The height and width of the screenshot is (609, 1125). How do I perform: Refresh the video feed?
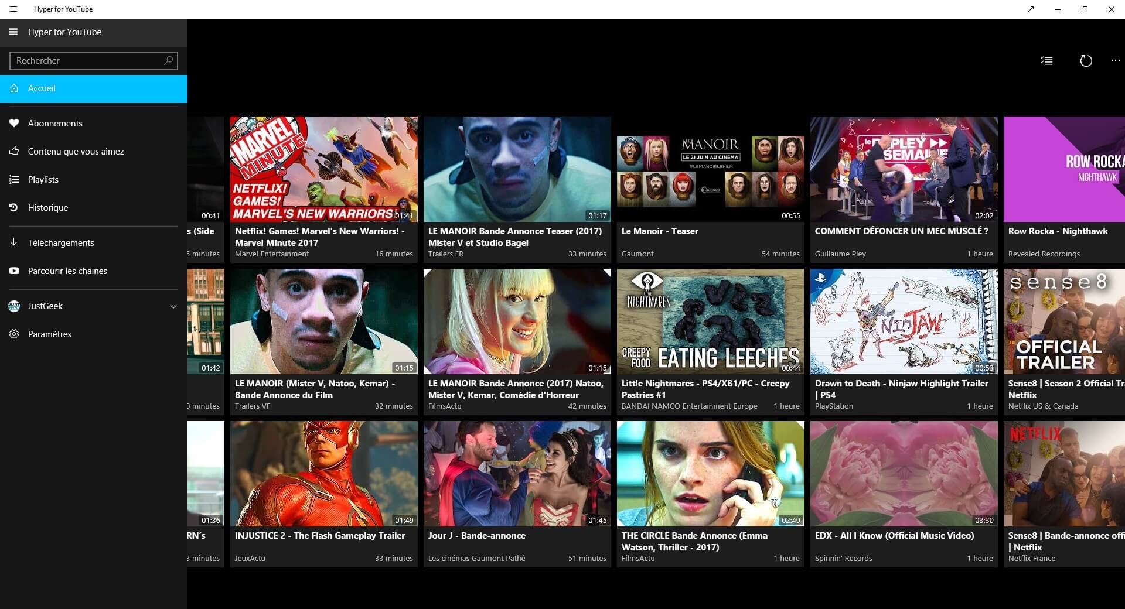[1086, 61]
